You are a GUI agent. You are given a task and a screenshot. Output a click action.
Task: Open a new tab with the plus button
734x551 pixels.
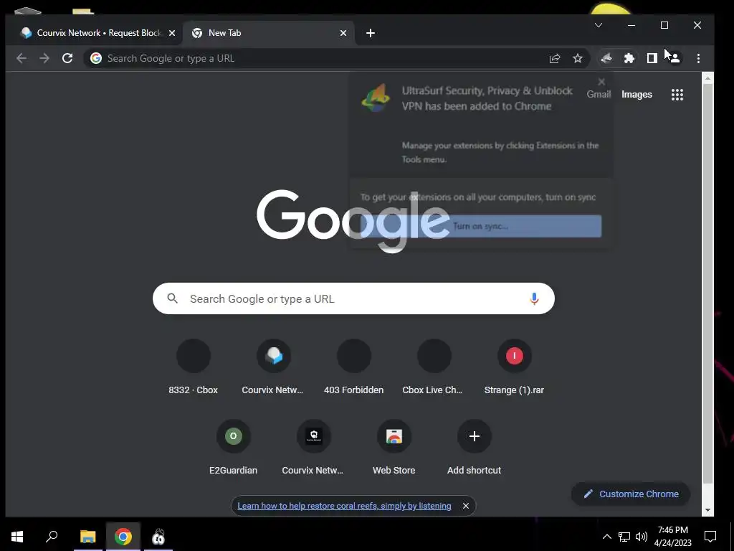coord(371,33)
